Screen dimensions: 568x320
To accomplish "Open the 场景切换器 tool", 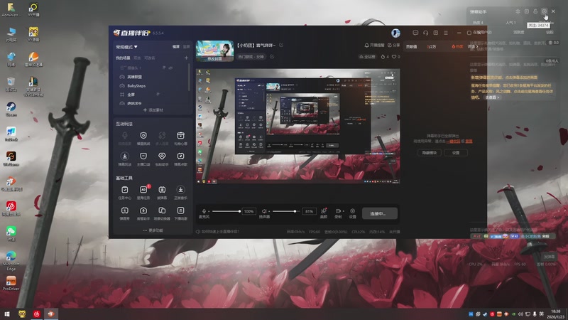I will point(162,213).
